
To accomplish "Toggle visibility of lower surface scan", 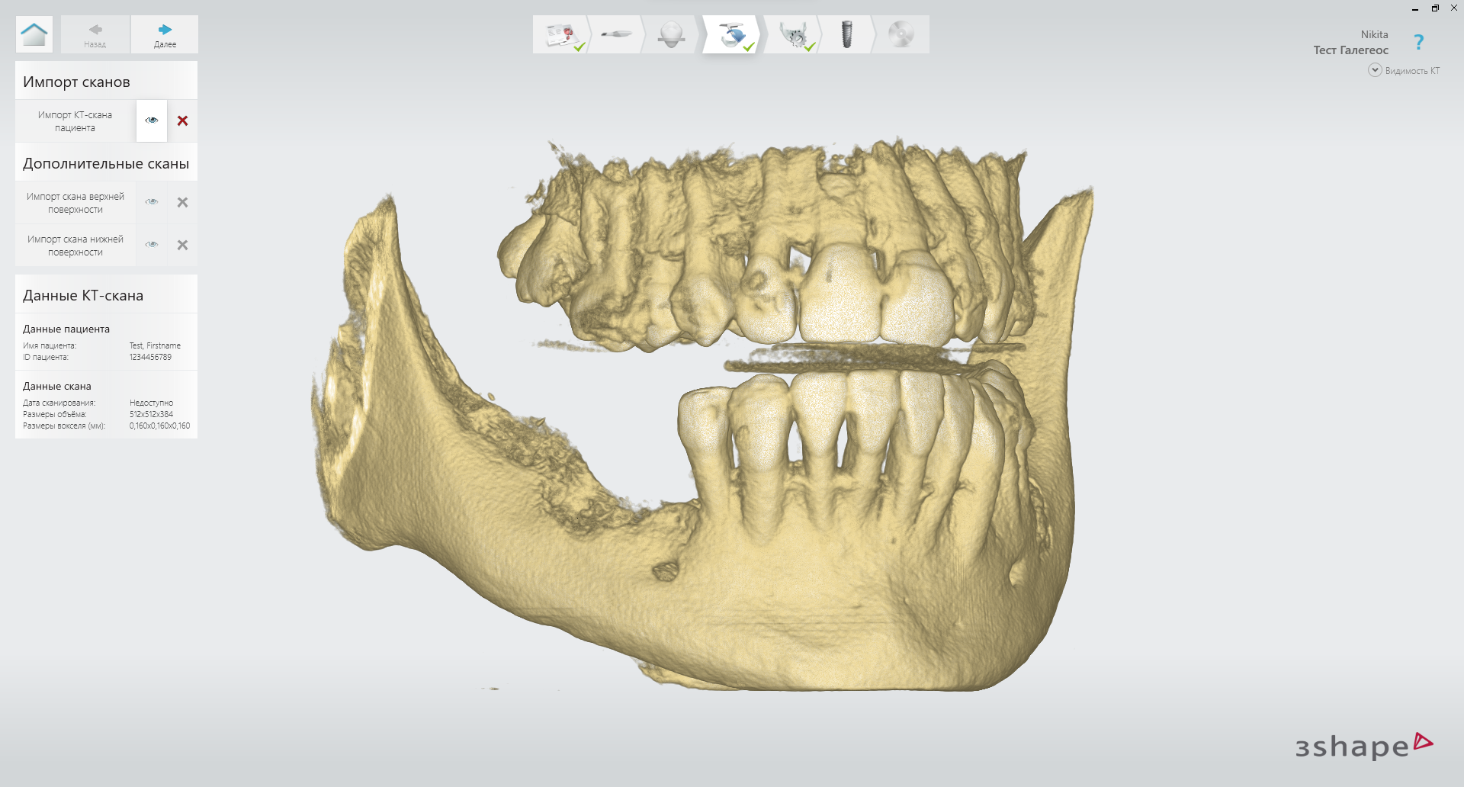I will coord(152,245).
